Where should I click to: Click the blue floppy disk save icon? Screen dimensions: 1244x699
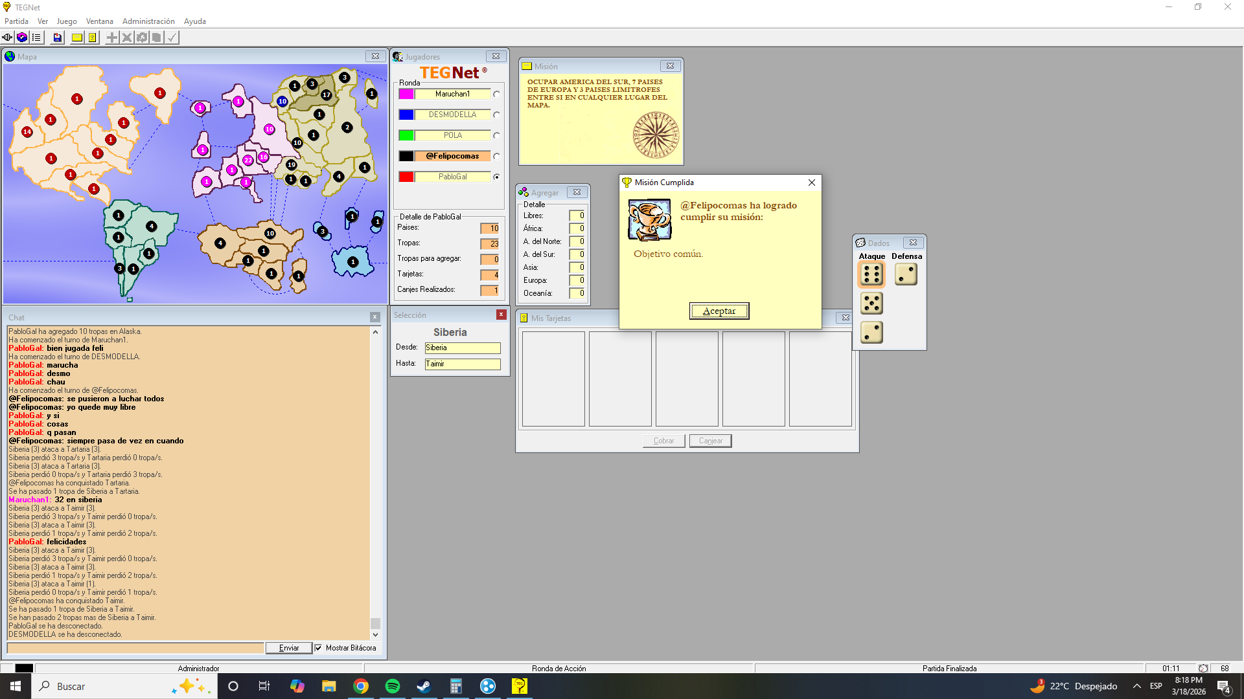tap(58, 38)
